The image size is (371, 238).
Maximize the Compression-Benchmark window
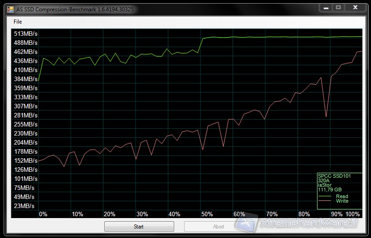338,8
